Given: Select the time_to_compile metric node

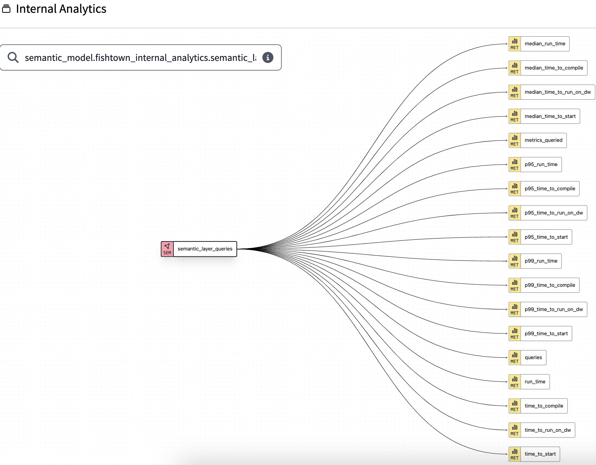Looking at the screenshot, I should coord(544,406).
